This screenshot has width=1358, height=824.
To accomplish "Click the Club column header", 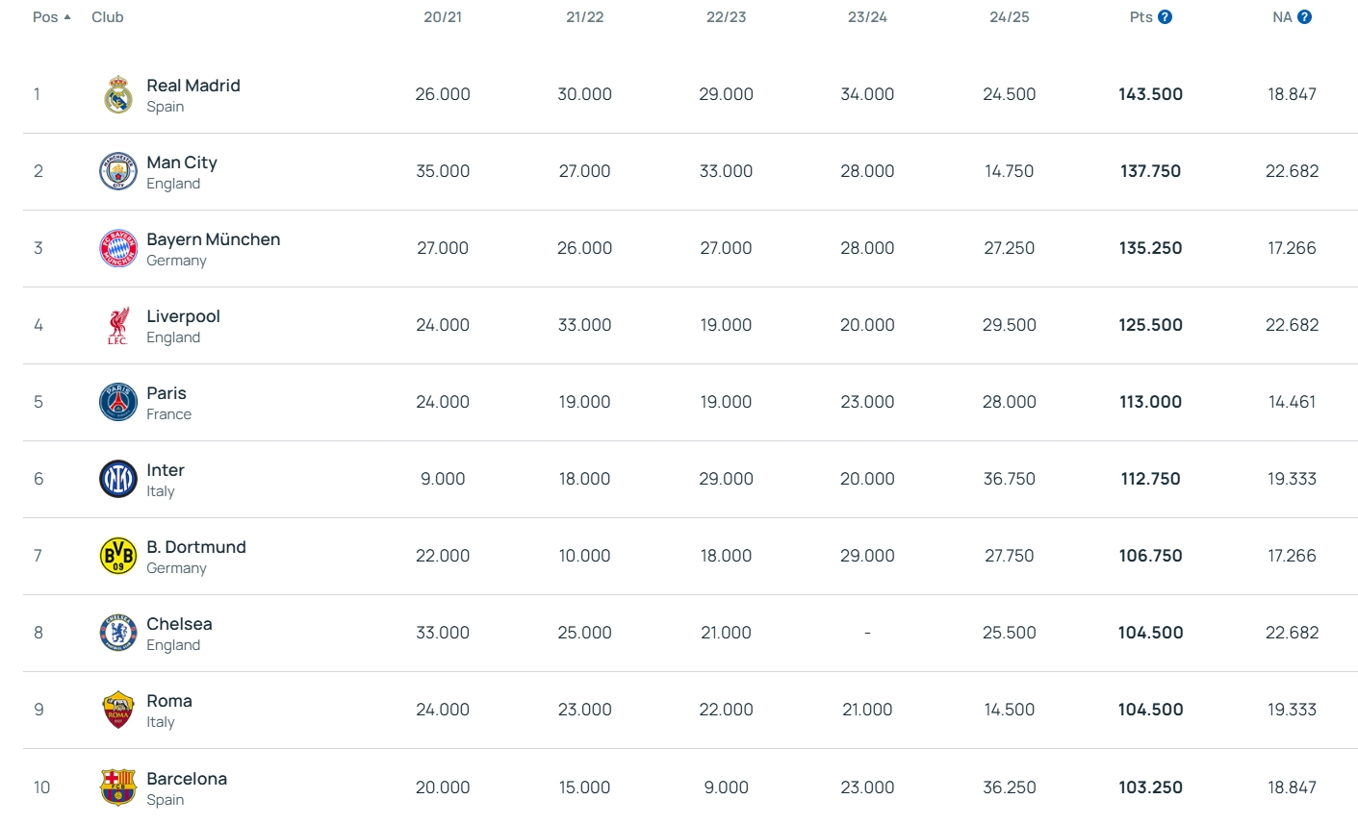I will [x=108, y=17].
